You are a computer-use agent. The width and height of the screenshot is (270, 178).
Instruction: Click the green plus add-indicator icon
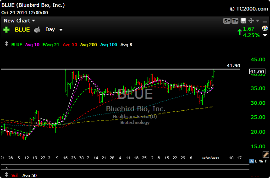click(x=6, y=30)
